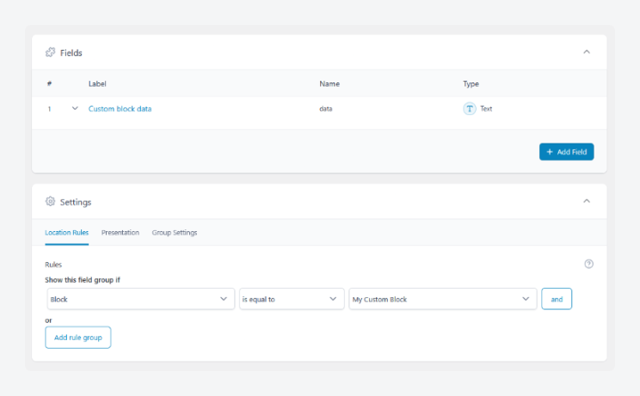This screenshot has height=396, width=640.
Task: Collapse the Settings panel with its chevron
Action: point(587,202)
